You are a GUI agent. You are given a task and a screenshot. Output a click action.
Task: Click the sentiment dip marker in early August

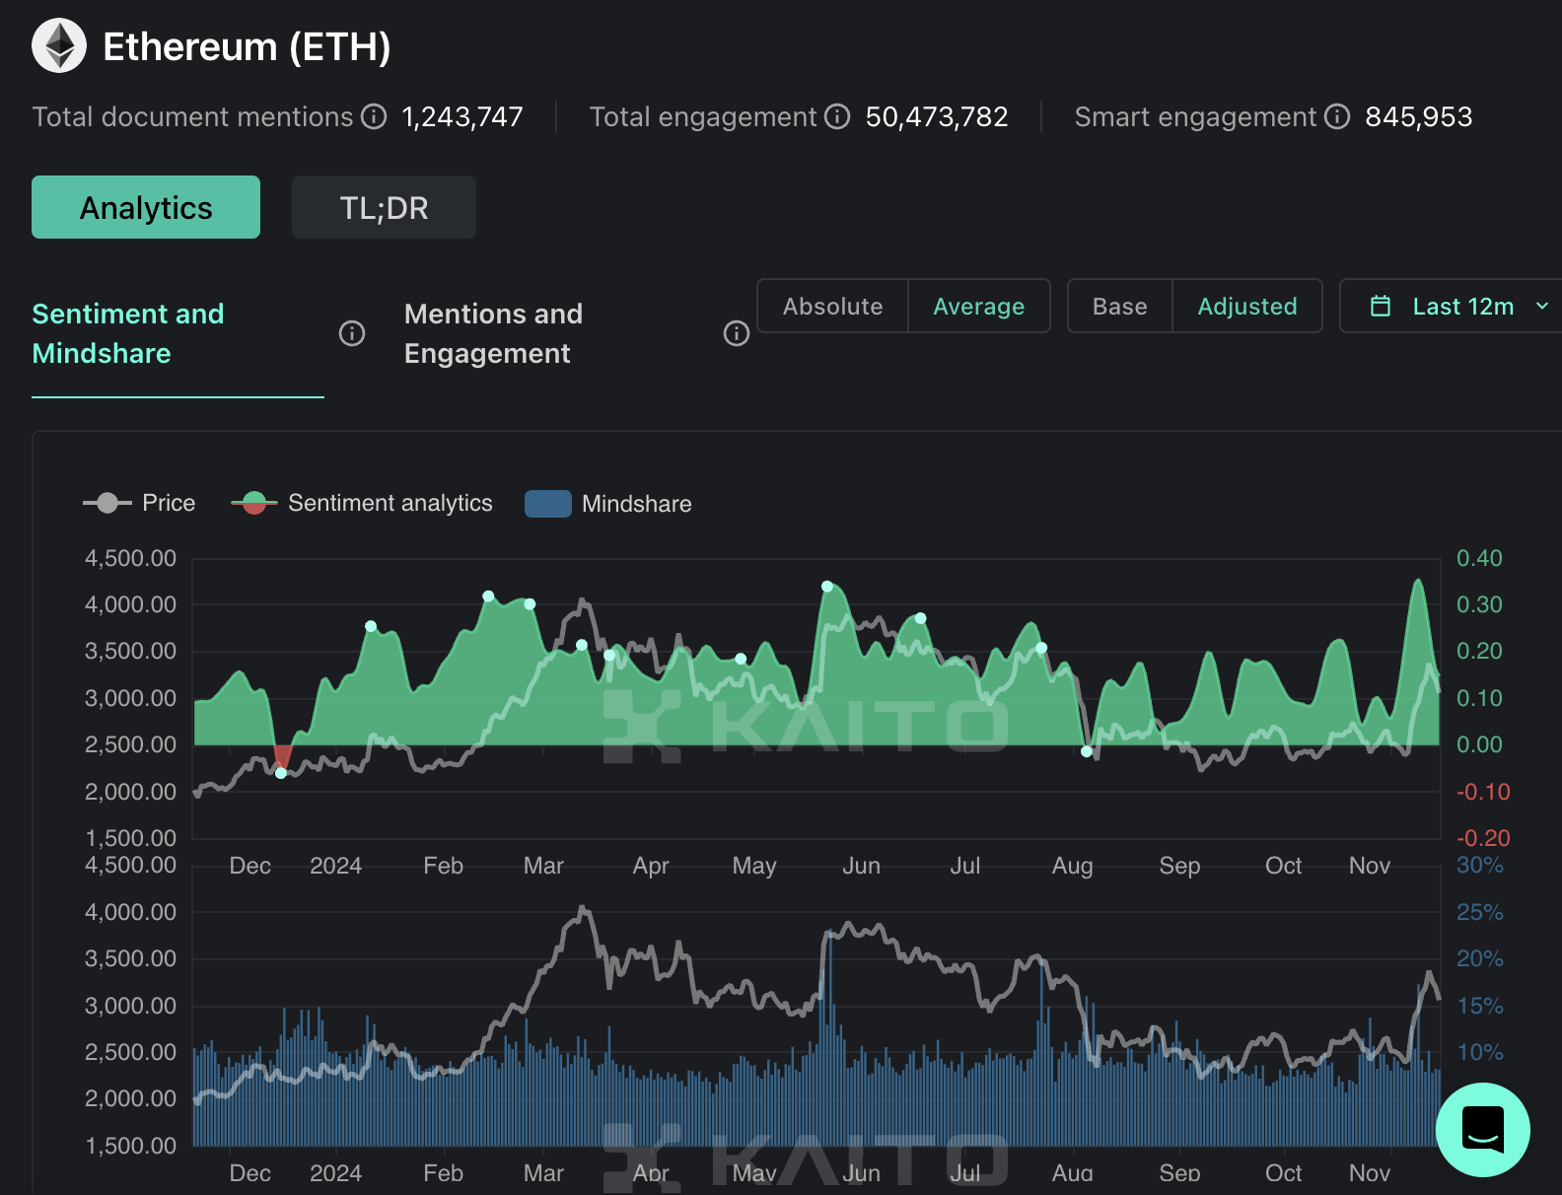(1087, 751)
